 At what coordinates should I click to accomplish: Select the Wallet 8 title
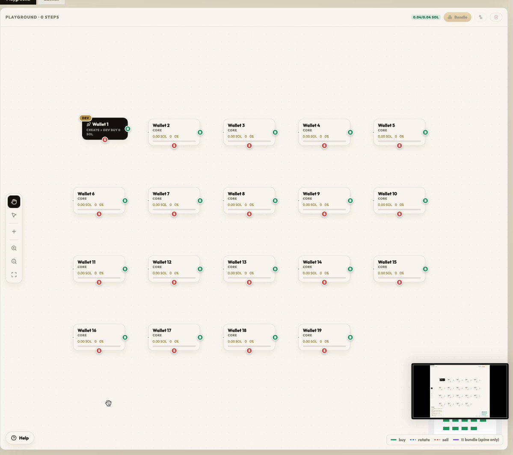(x=236, y=194)
